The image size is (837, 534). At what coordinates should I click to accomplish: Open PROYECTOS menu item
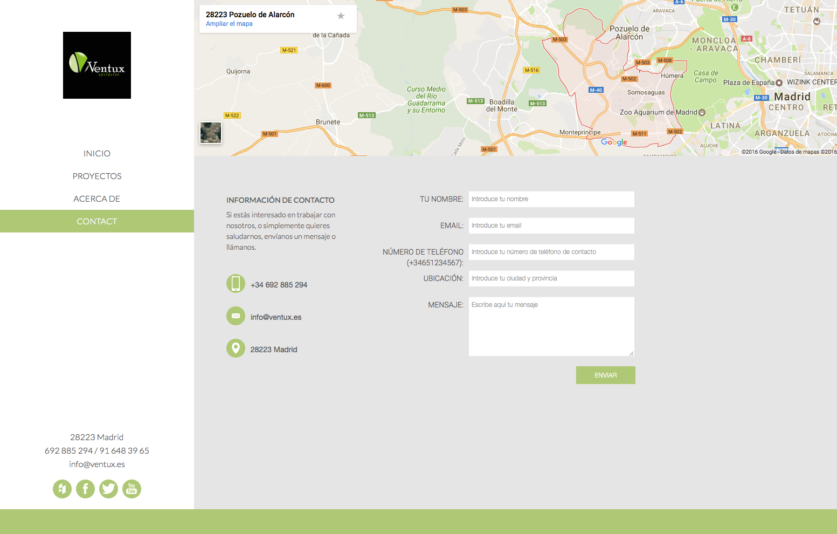pos(97,176)
